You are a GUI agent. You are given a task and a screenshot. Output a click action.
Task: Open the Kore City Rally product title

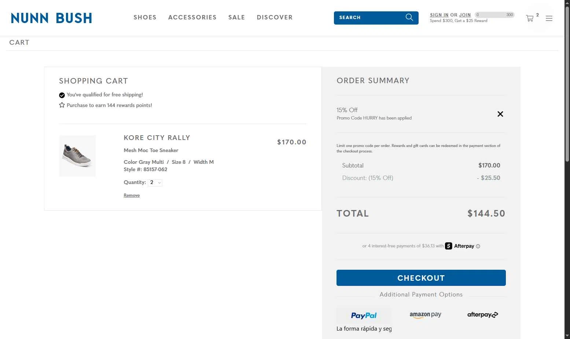coord(157,138)
